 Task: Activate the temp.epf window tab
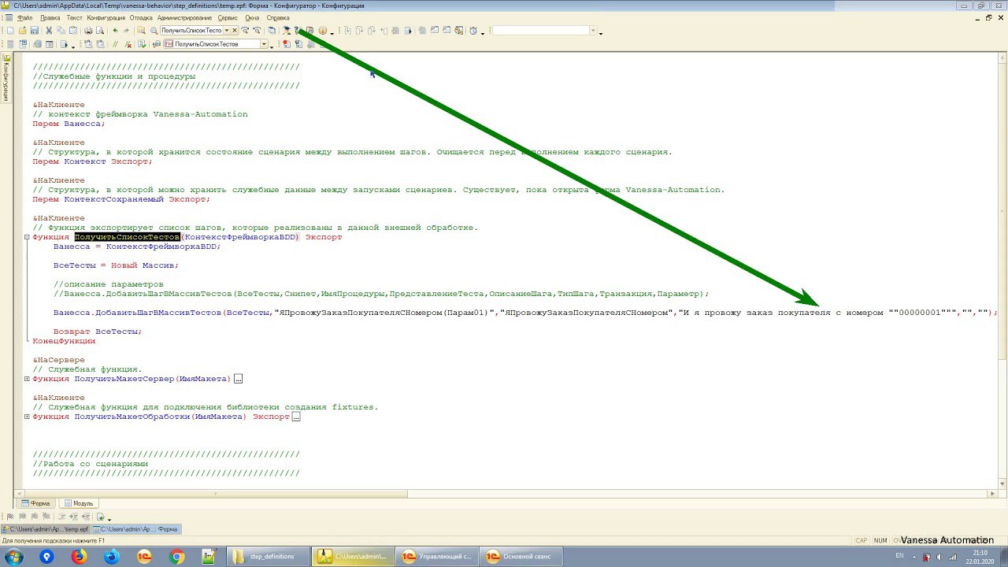coord(45,529)
